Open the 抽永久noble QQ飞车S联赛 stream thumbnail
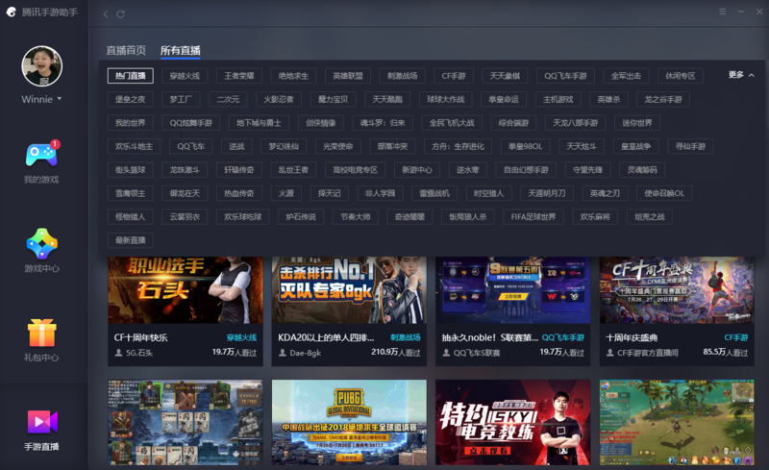769x470 pixels. coord(513,290)
